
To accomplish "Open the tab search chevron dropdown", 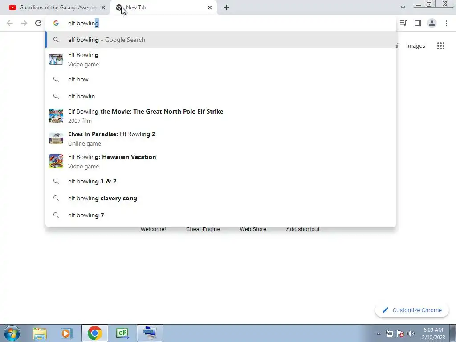I will (x=403, y=8).
